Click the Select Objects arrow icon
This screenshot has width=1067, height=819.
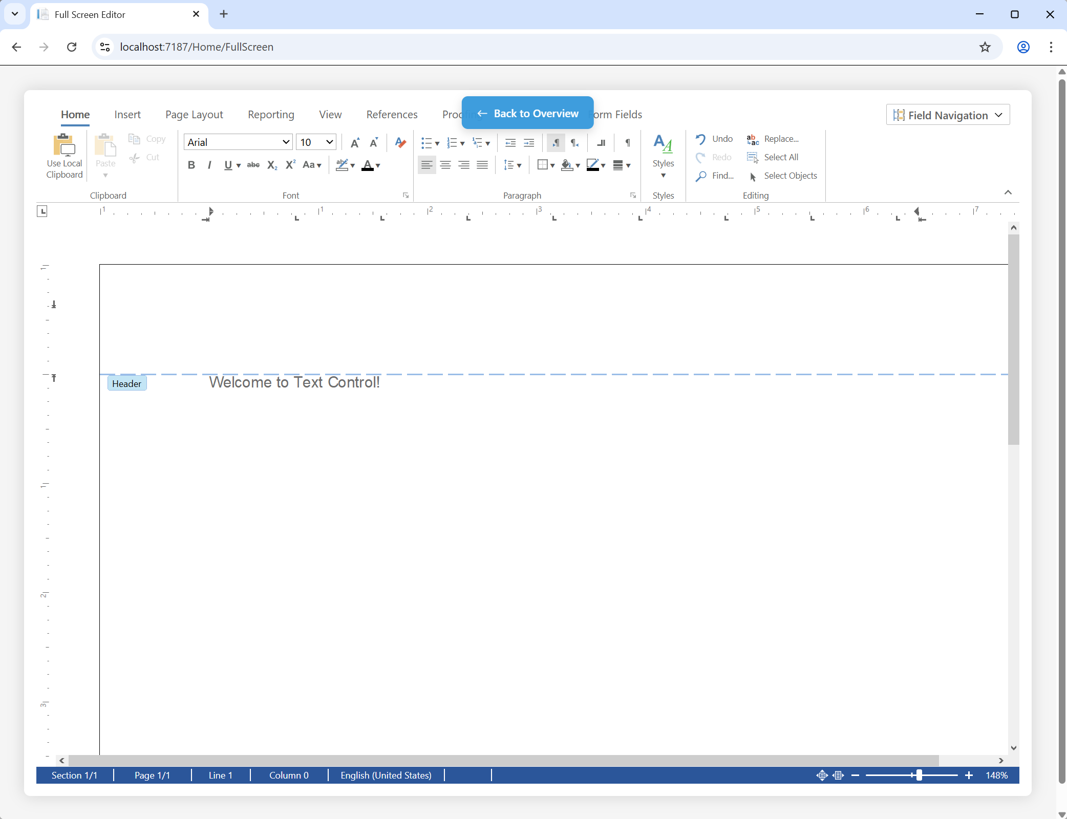(x=753, y=177)
